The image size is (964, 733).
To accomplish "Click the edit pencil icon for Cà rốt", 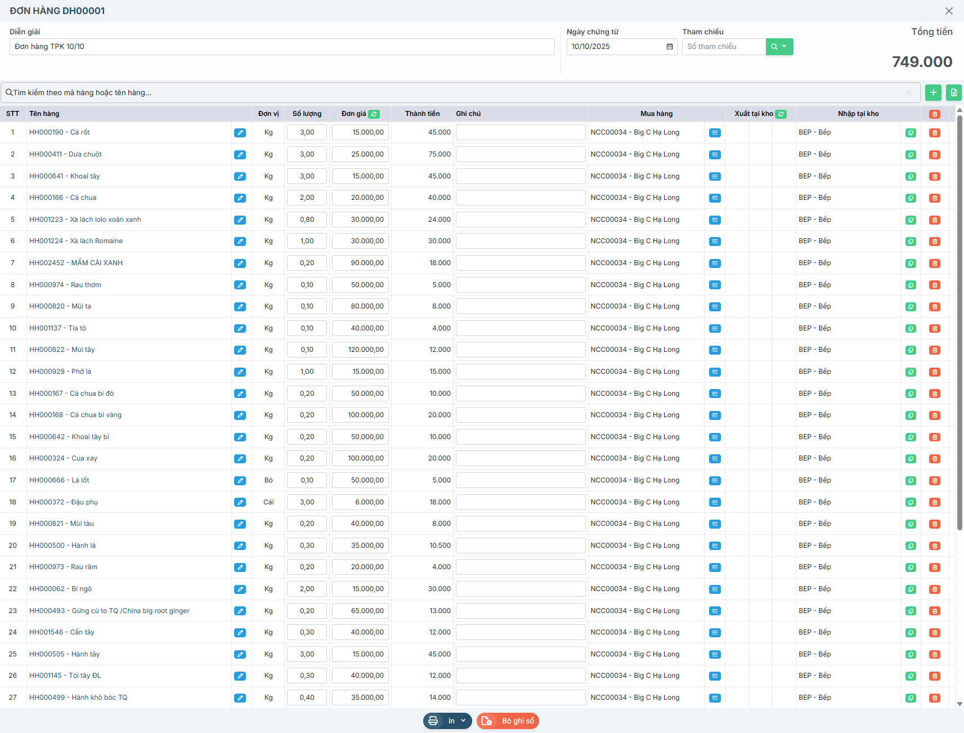I will [x=240, y=133].
